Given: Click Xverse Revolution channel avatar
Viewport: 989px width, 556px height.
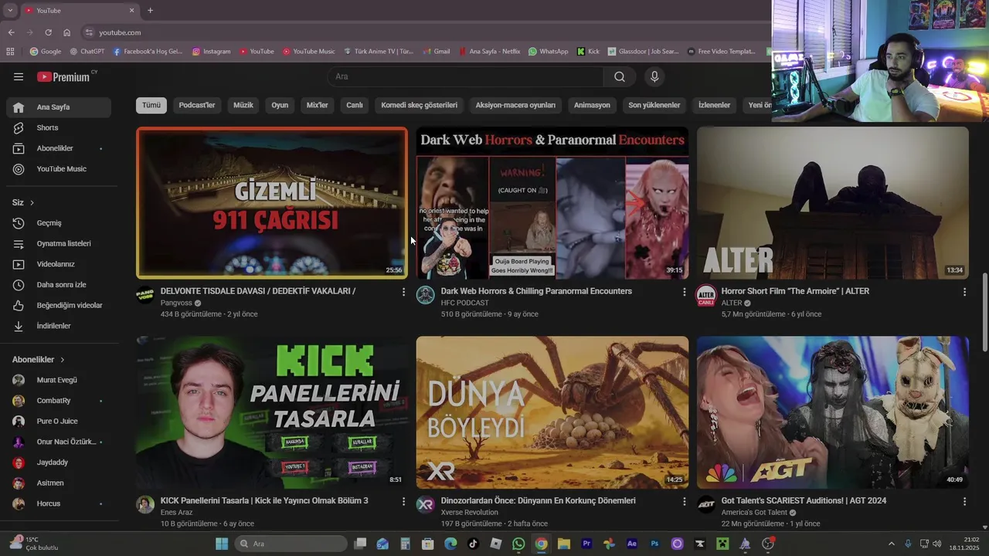Looking at the screenshot, I should pyautogui.click(x=426, y=504).
